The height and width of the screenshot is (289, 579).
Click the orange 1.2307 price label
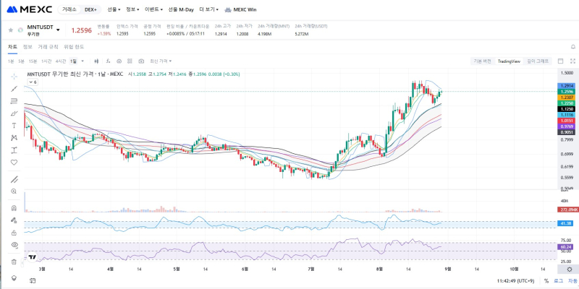[x=567, y=98]
